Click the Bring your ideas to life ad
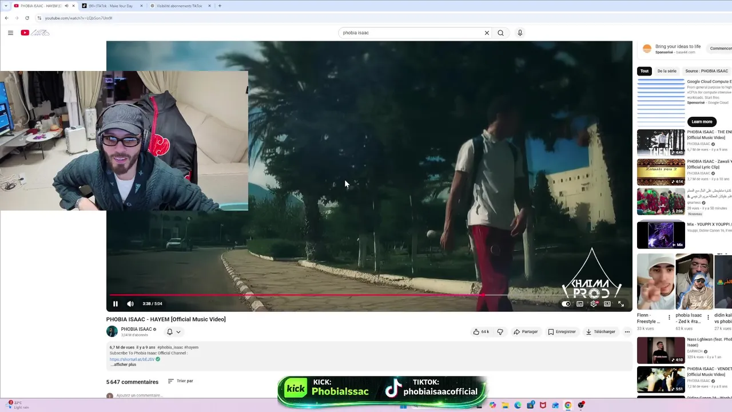The image size is (732, 412). click(x=678, y=46)
